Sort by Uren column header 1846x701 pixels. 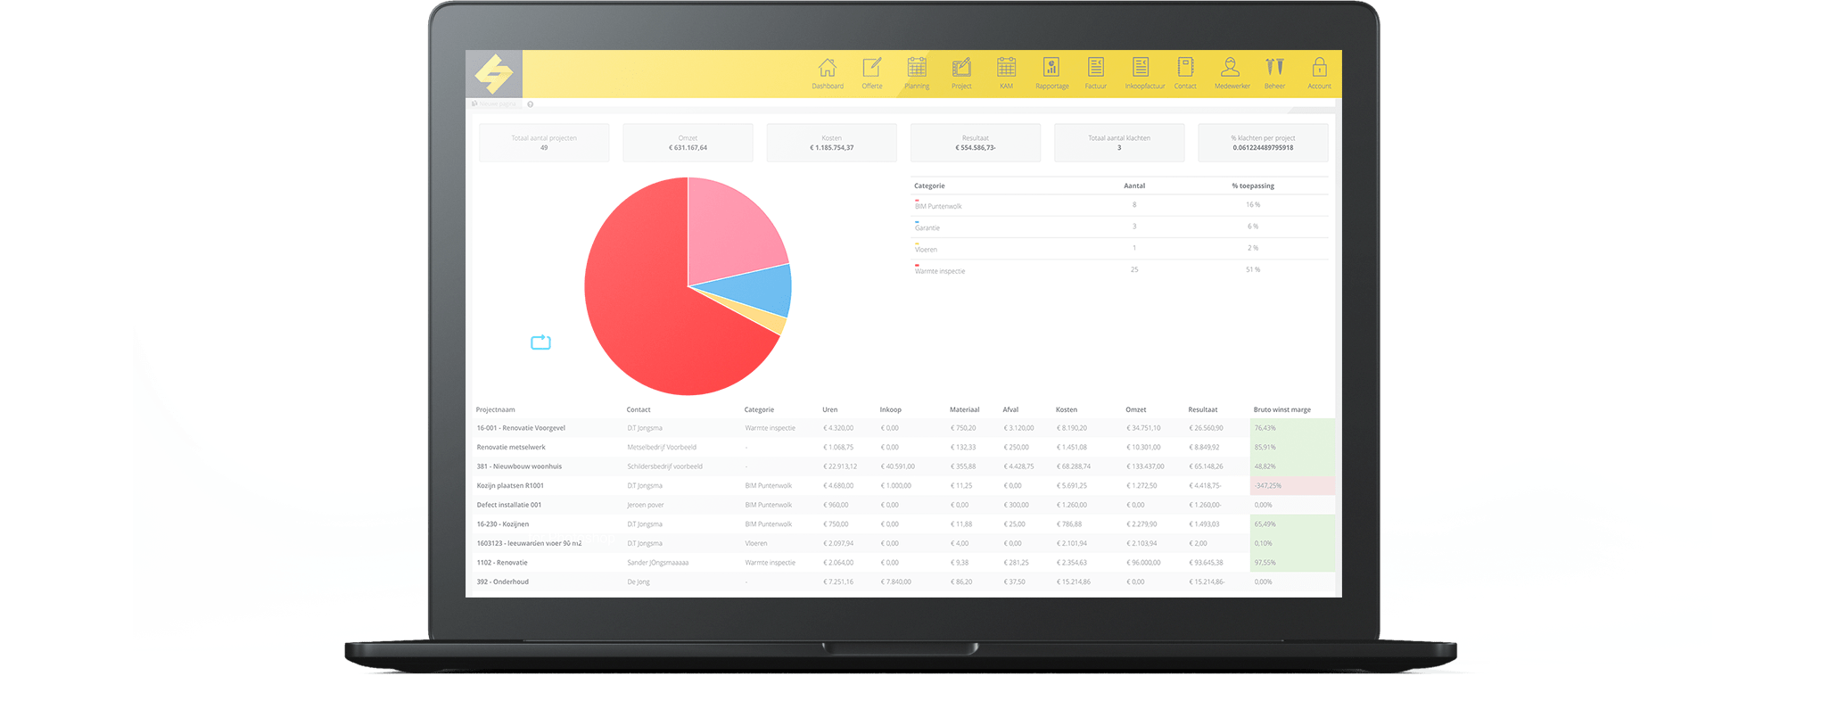coord(829,410)
